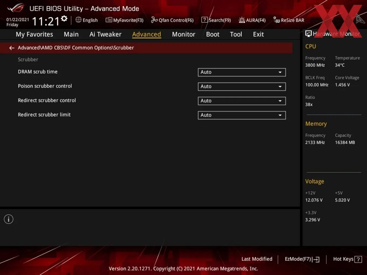Open the DRAM scrub time dropdown
367x275 pixels.
242,72
